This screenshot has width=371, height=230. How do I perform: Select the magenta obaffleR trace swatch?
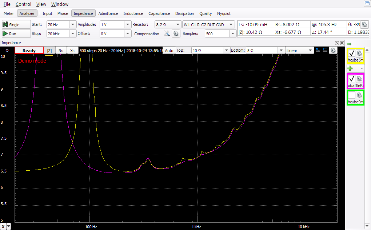tap(355, 81)
